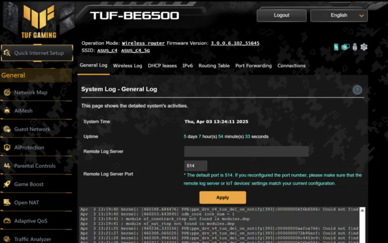
Task: Click the uptime value '5 days 7 hour(s)'
Action: [201, 137]
